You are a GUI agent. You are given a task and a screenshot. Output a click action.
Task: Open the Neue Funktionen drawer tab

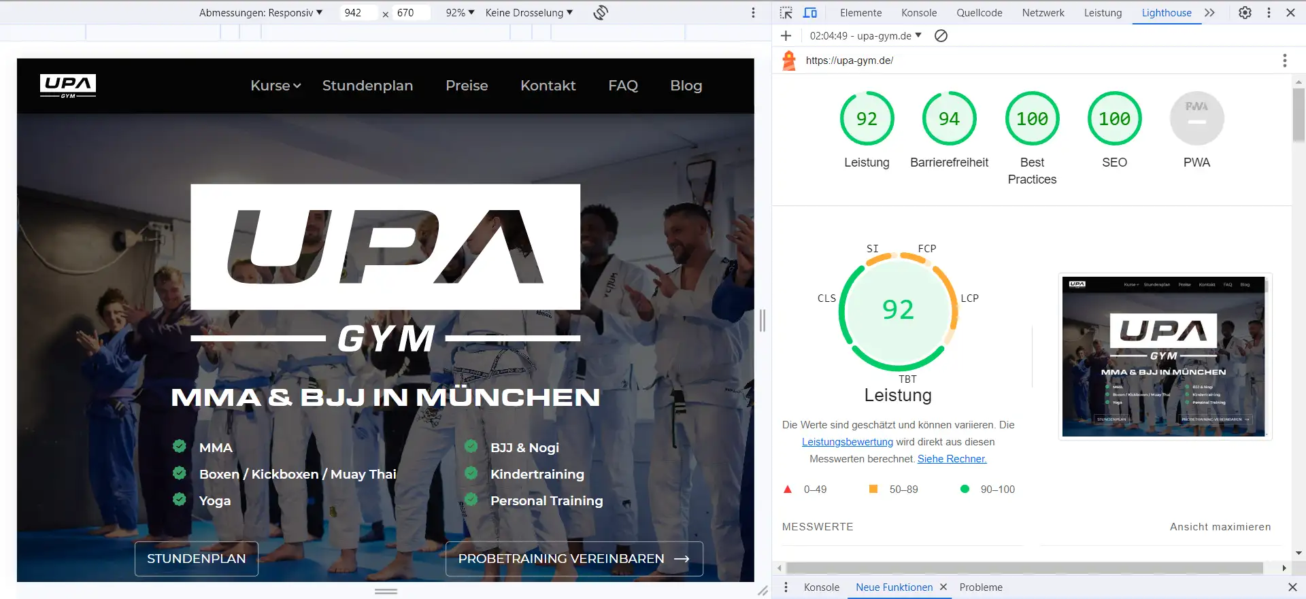(x=894, y=587)
